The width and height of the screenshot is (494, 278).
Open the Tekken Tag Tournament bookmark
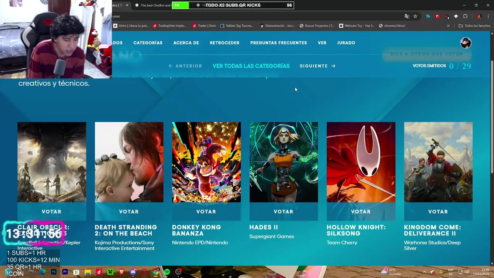237,26
